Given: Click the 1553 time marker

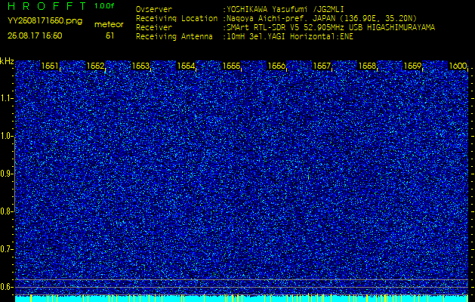Looking at the screenshot, I should tap(140, 66).
